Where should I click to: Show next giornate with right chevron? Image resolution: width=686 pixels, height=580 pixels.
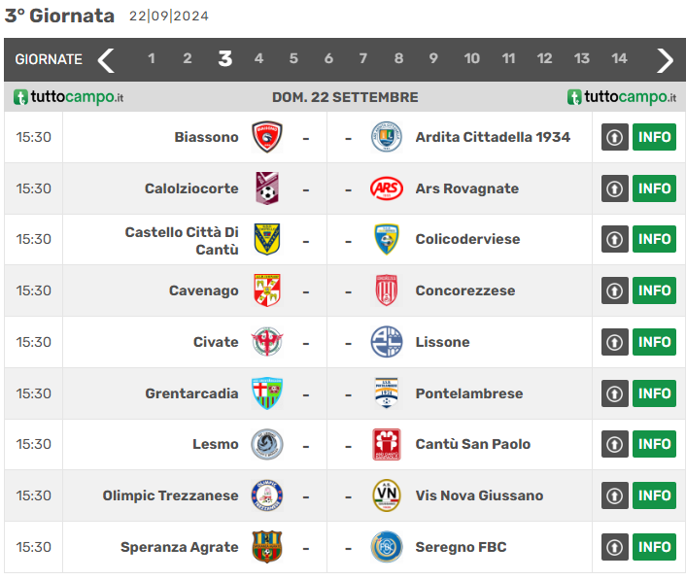(x=665, y=59)
